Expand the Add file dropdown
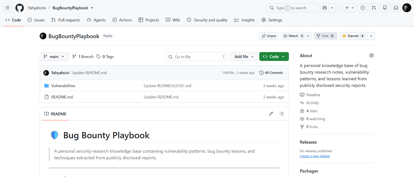 (x=244, y=57)
